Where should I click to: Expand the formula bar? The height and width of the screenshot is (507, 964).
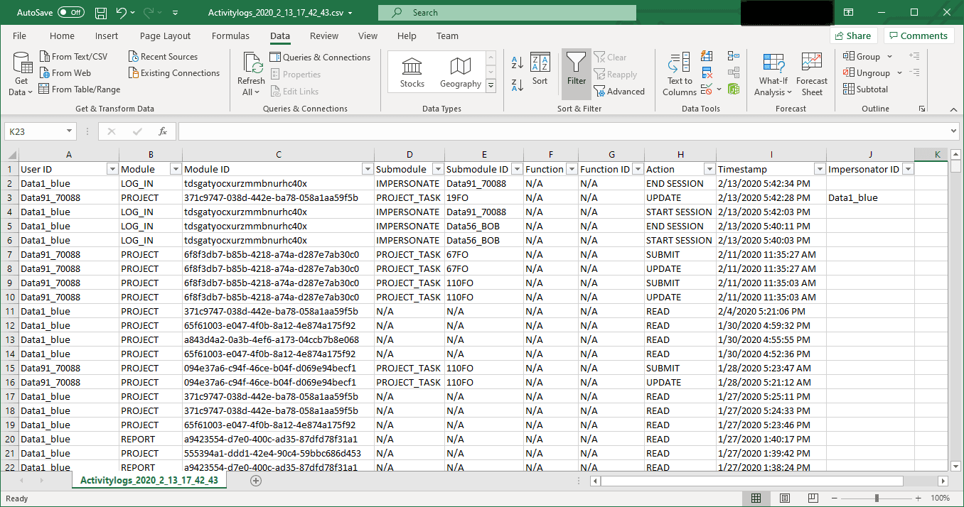953,131
